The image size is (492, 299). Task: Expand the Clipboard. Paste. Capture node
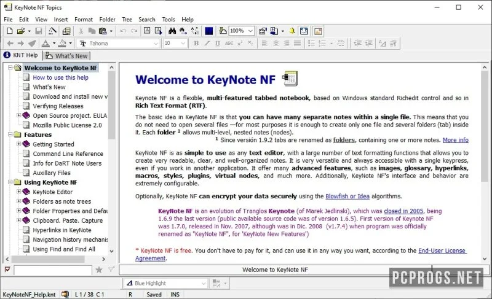tap(19, 220)
